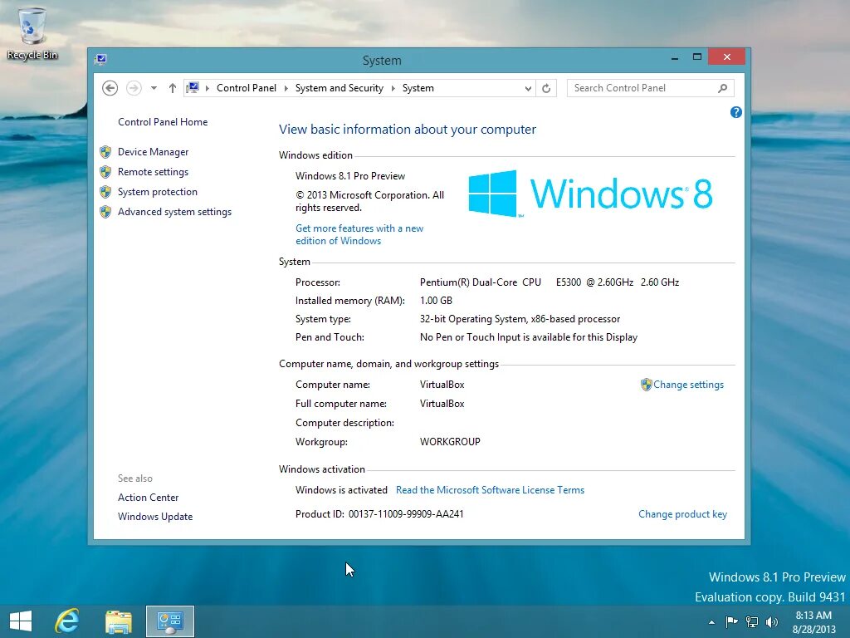
Task: Open Start button on taskbar
Action: 21,621
